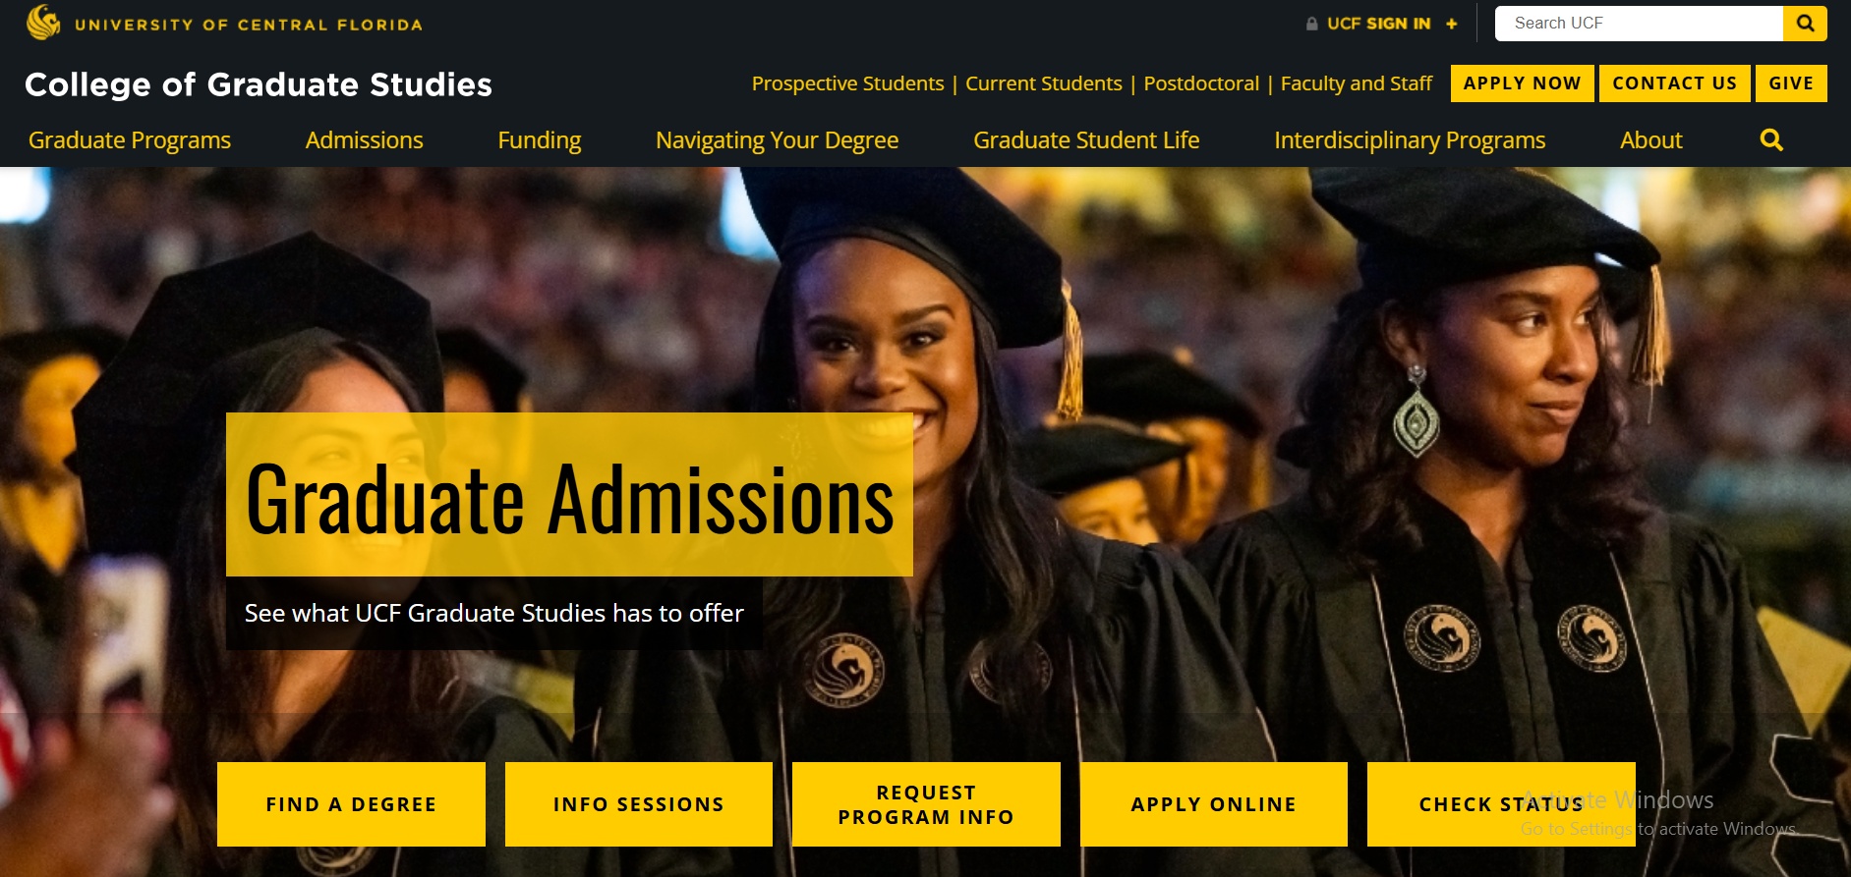The image size is (1851, 877).
Task: Click the Contact Us button
Action: (1674, 83)
